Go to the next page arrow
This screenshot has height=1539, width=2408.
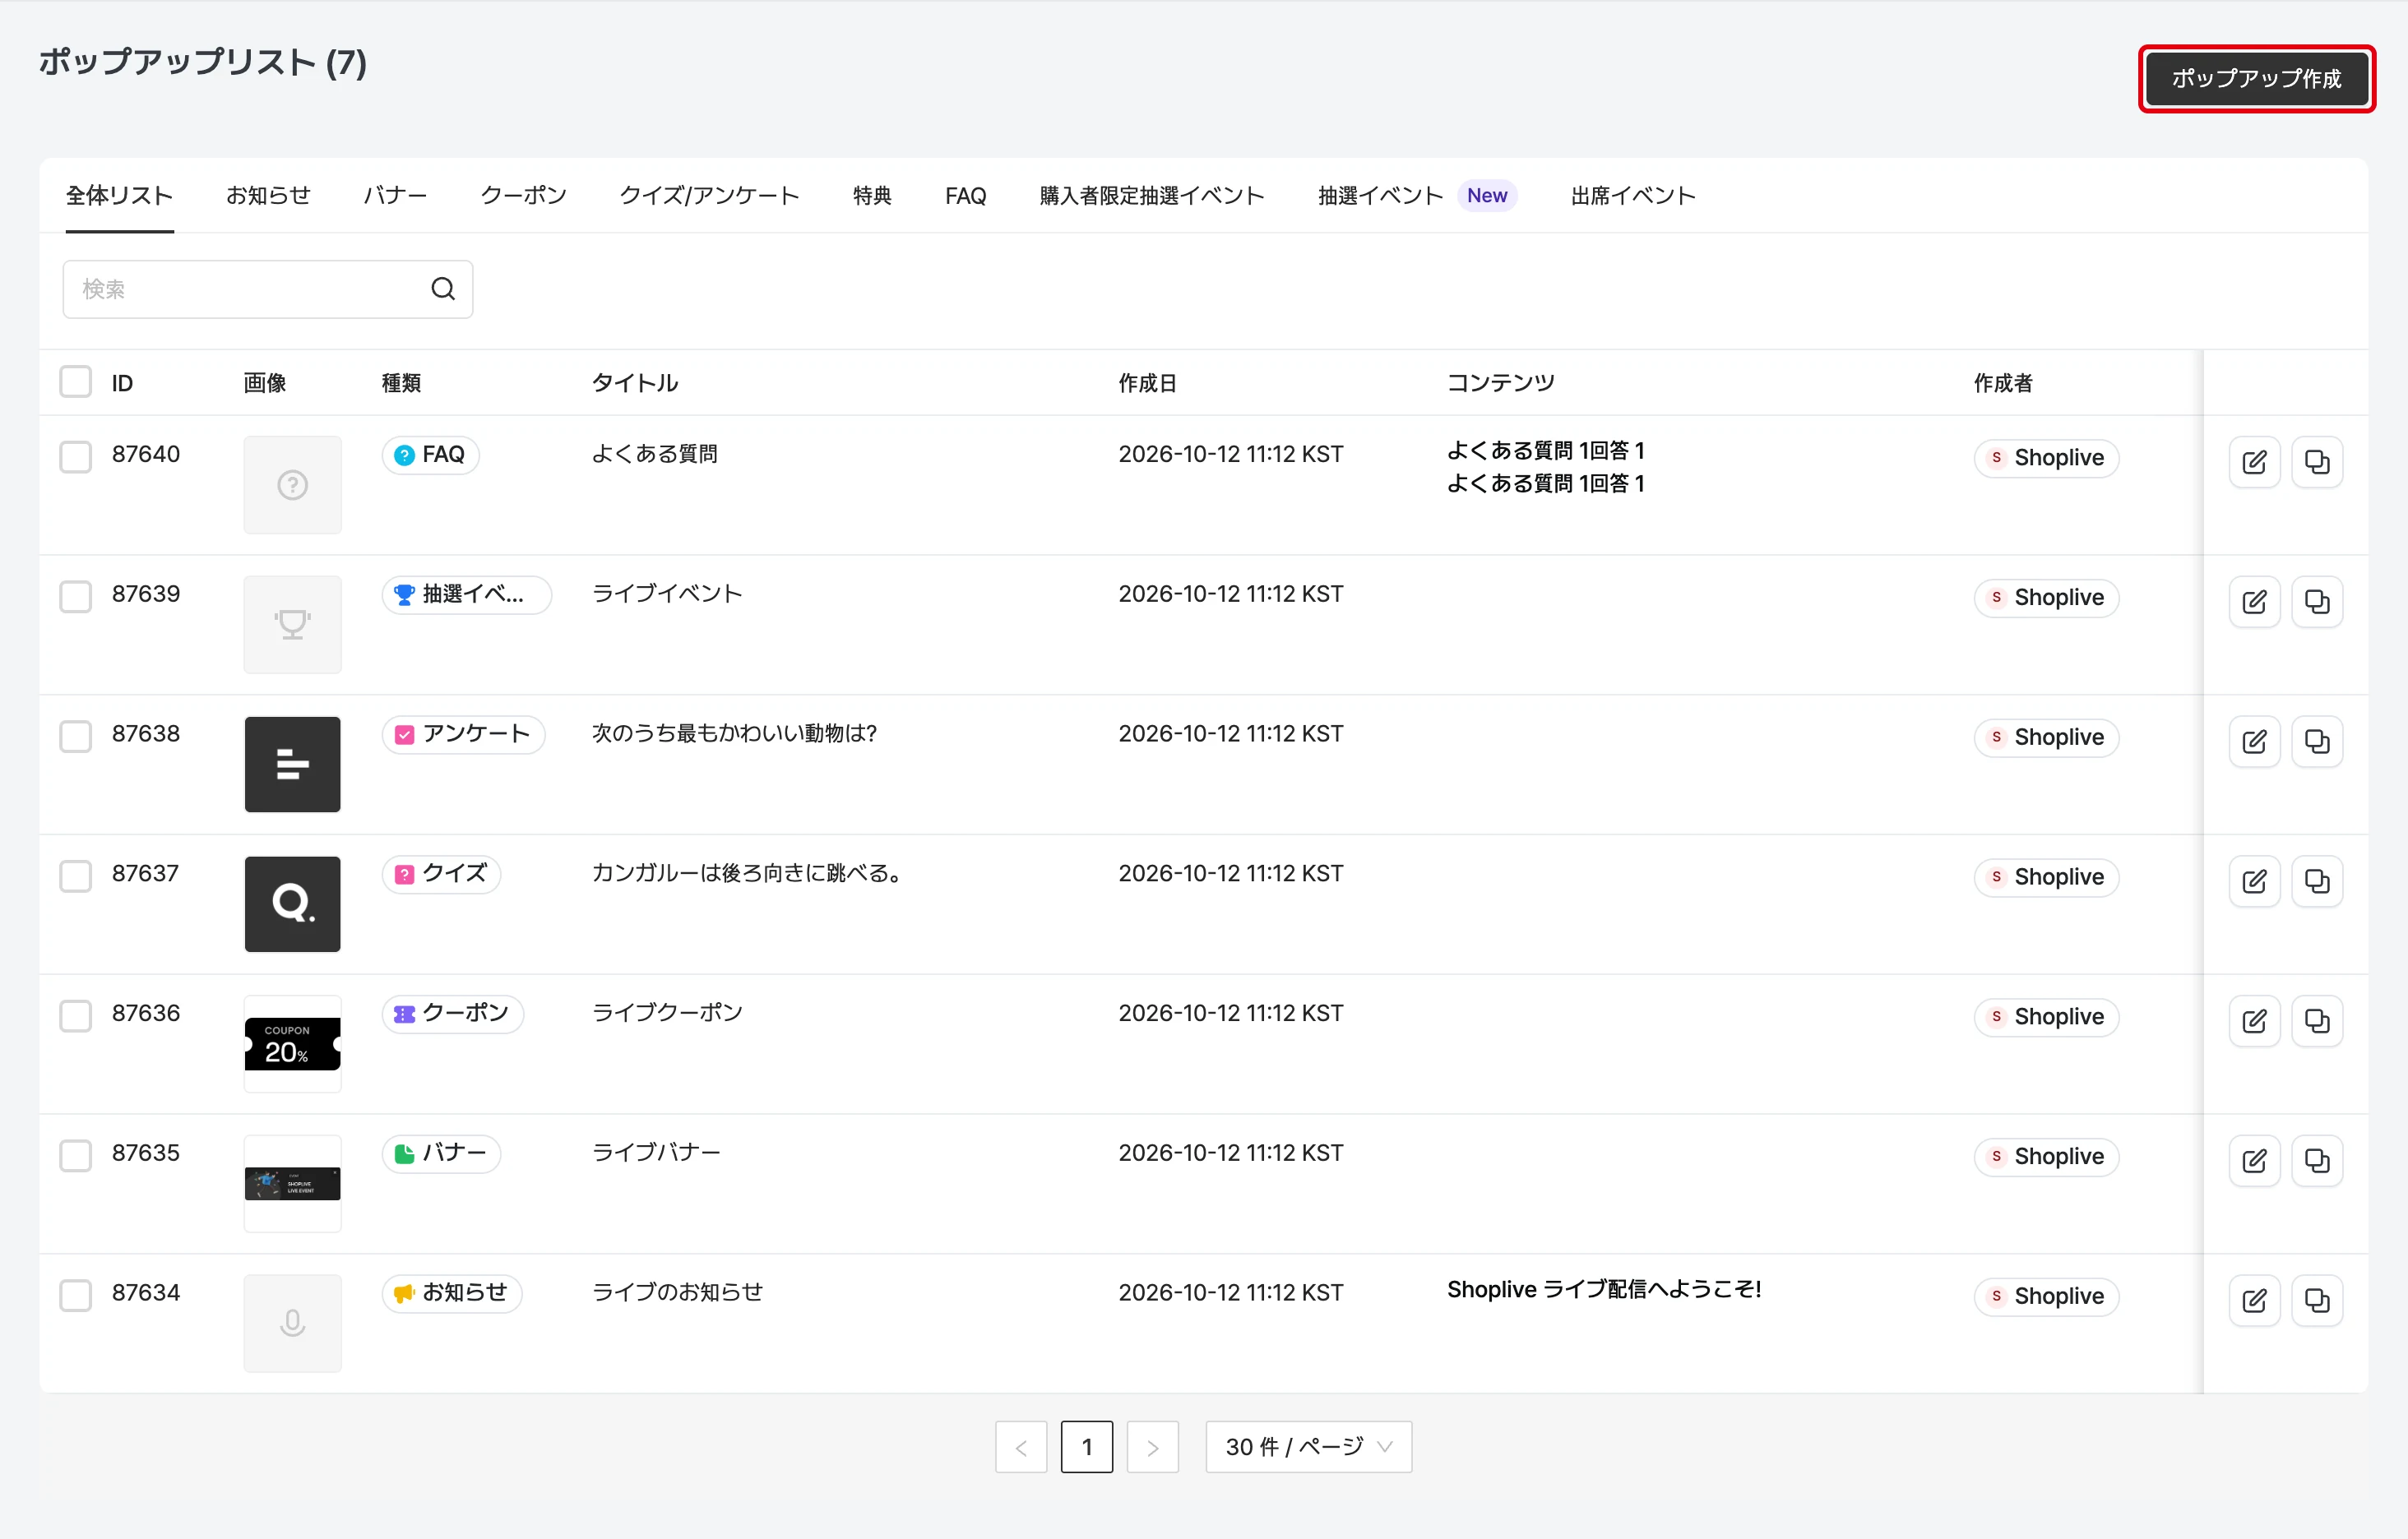click(x=1153, y=1447)
